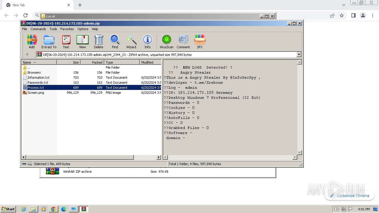Open the File menu
The width and height of the screenshot is (379, 213).
click(25, 29)
